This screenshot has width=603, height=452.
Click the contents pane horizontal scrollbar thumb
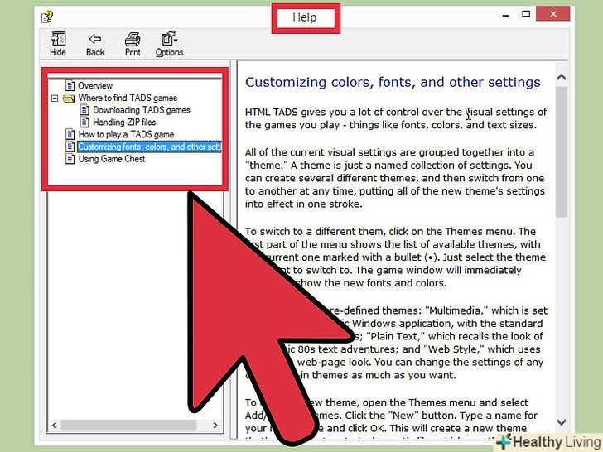point(129,426)
